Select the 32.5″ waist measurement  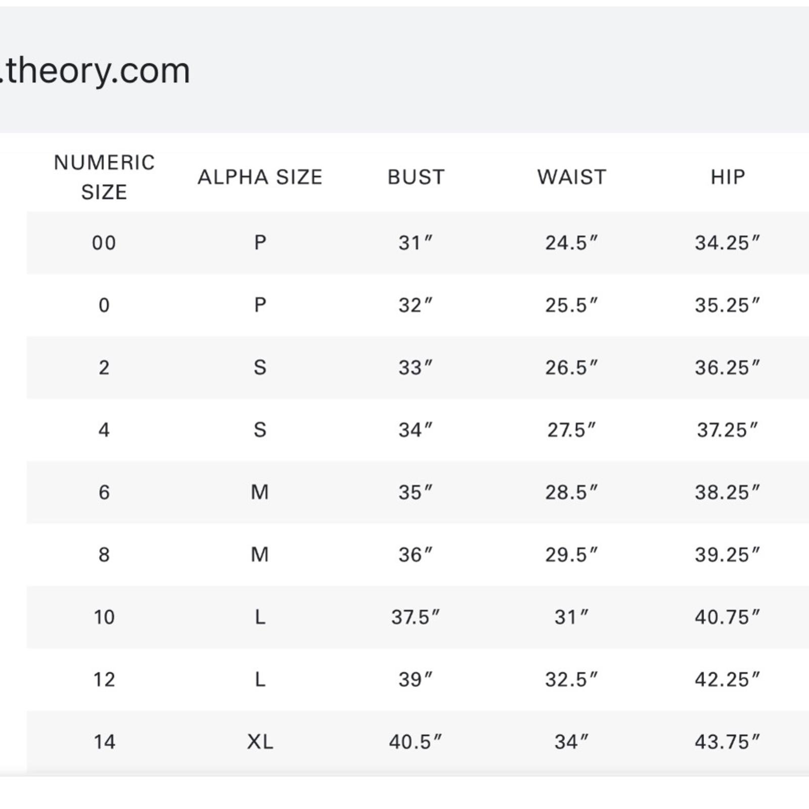pos(571,680)
